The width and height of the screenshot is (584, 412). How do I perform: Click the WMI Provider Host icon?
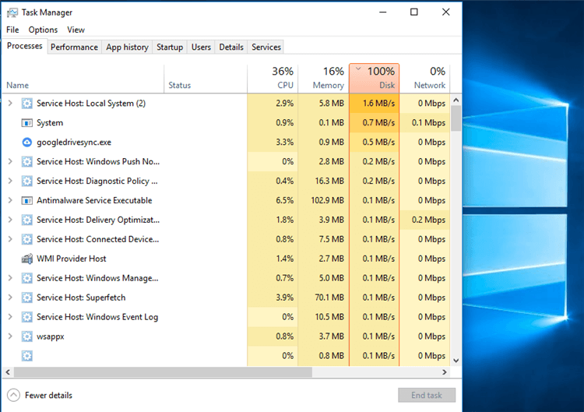point(26,259)
